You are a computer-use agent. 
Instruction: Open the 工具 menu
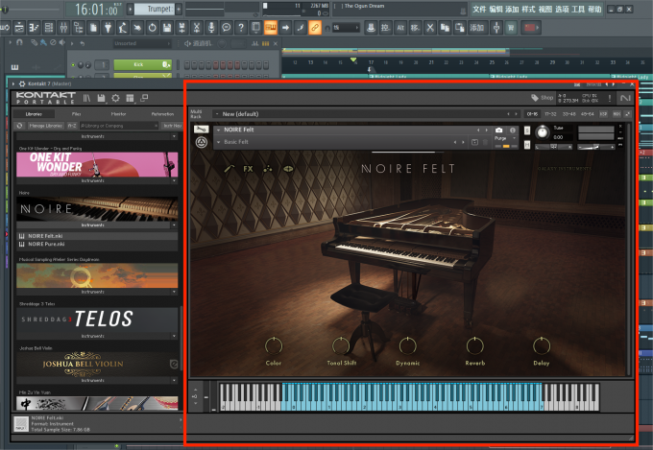578,10
